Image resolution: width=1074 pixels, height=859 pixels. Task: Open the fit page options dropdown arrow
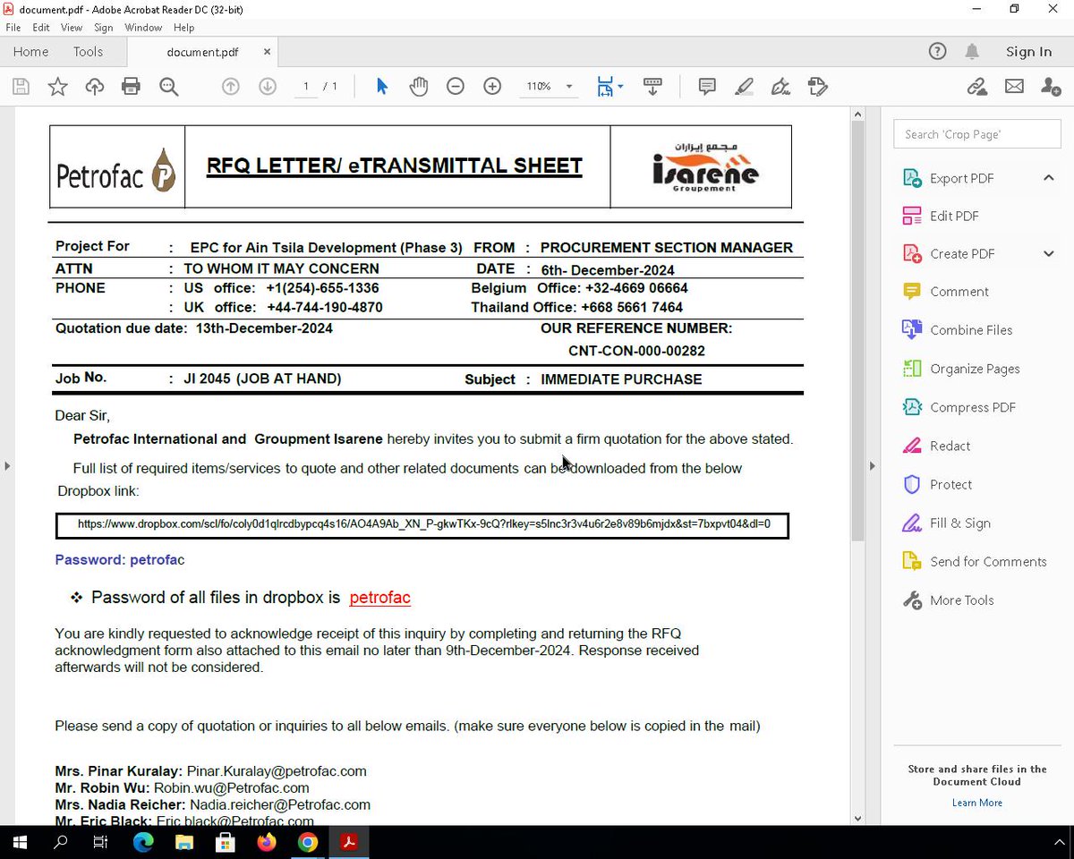pyautogui.click(x=620, y=87)
